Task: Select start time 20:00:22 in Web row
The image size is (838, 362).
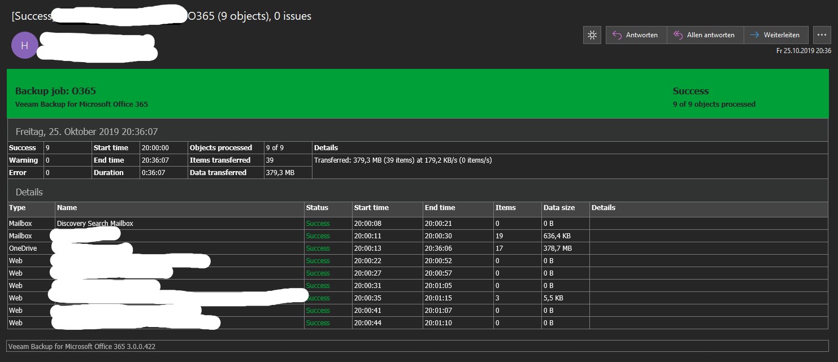Action: pyautogui.click(x=368, y=261)
